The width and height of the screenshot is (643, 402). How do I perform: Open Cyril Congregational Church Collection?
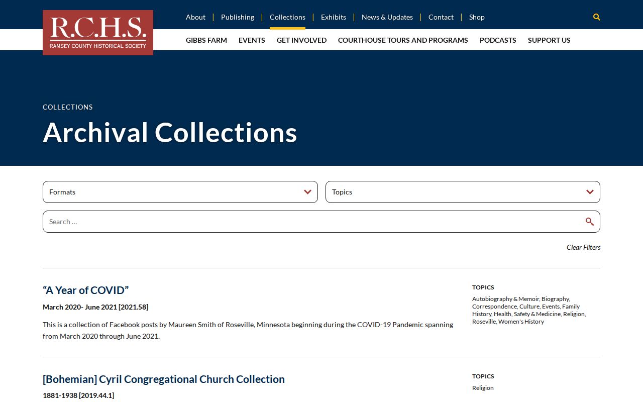click(164, 379)
